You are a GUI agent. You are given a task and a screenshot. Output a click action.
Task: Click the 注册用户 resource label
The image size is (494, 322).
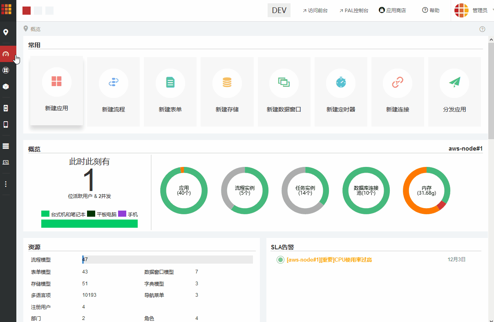click(41, 307)
